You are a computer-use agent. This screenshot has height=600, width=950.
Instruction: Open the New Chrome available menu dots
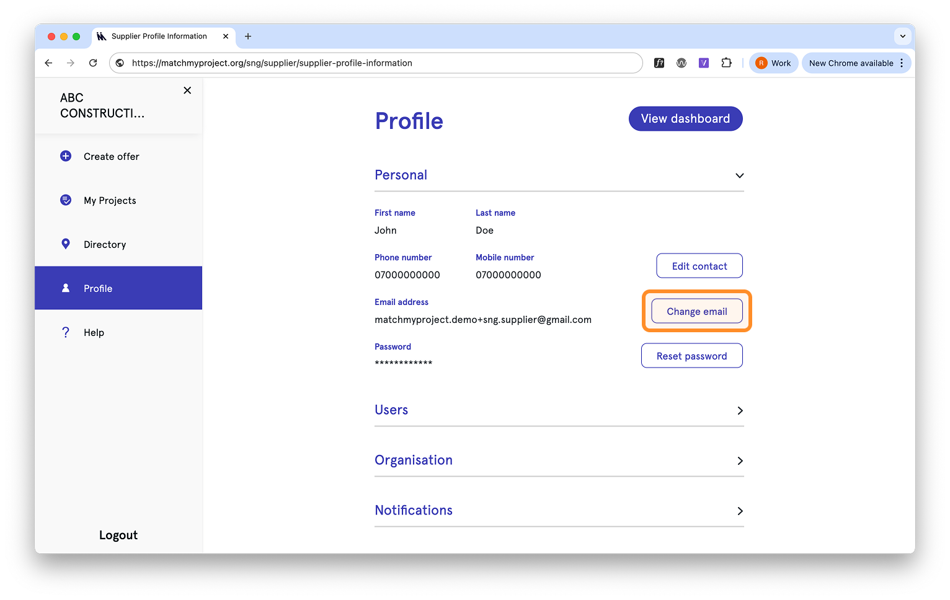[901, 63]
